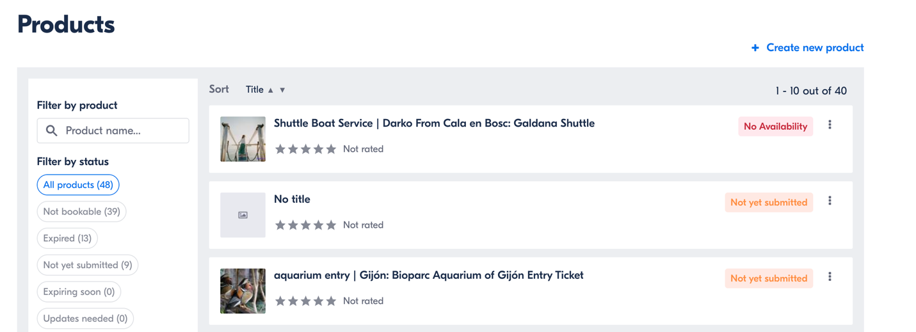
Task: Click the plus icon beside Create new product
Action: (x=755, y=48)
